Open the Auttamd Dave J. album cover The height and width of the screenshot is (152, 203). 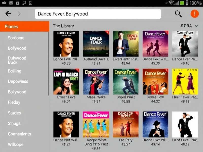tap(96, 44)
